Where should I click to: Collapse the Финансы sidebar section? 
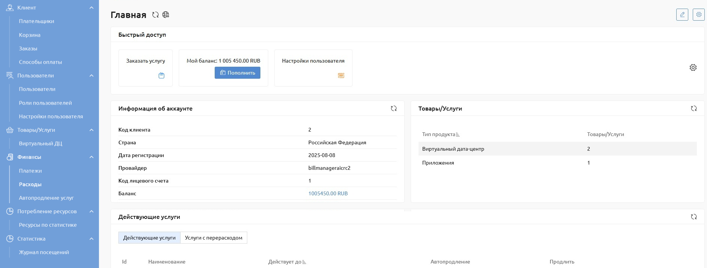tap(91, 157)
